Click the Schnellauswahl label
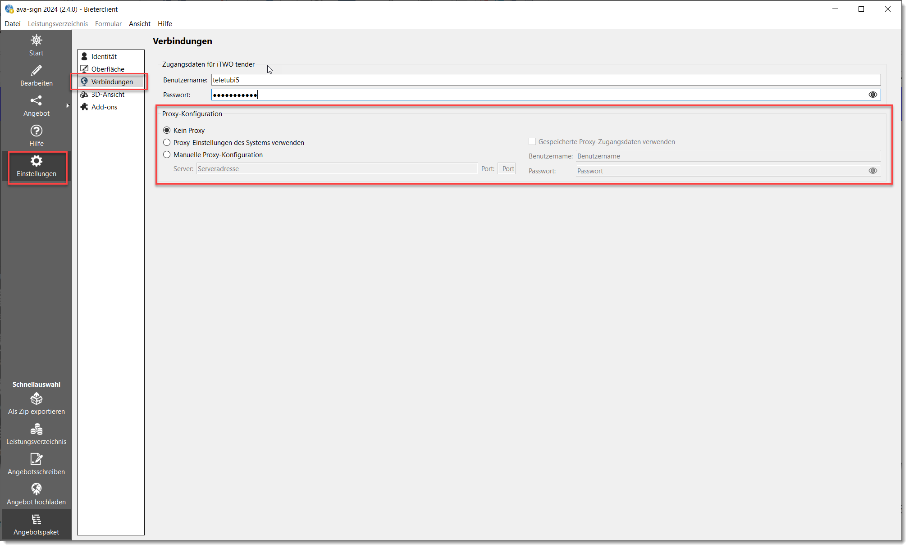 tap(36, 384)
